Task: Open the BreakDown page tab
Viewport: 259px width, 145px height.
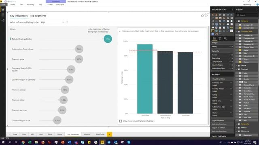Action: click(100, 134)
